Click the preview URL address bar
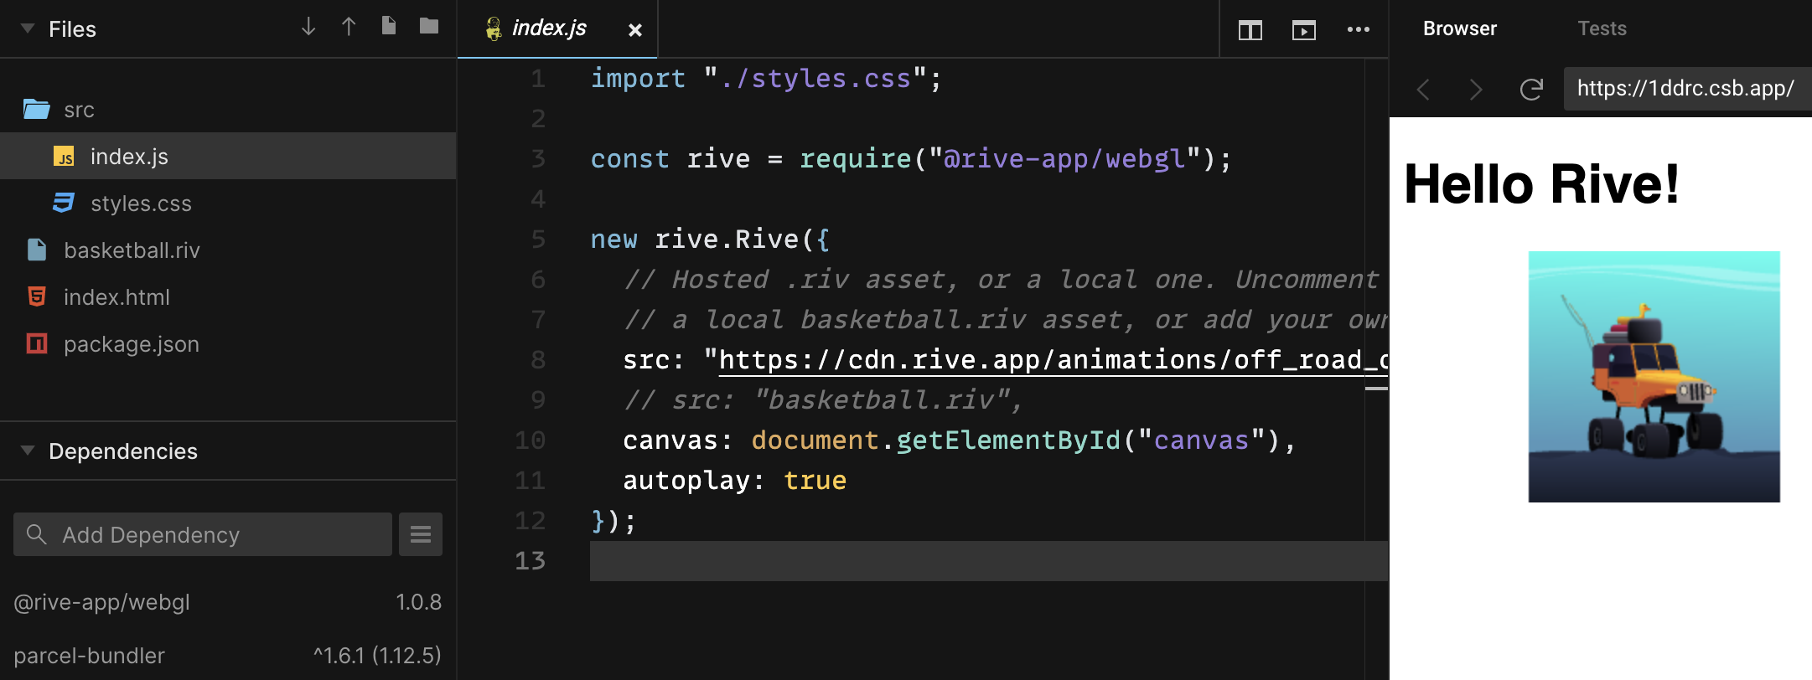The image size is (1812, 680). pos(1687,89)
